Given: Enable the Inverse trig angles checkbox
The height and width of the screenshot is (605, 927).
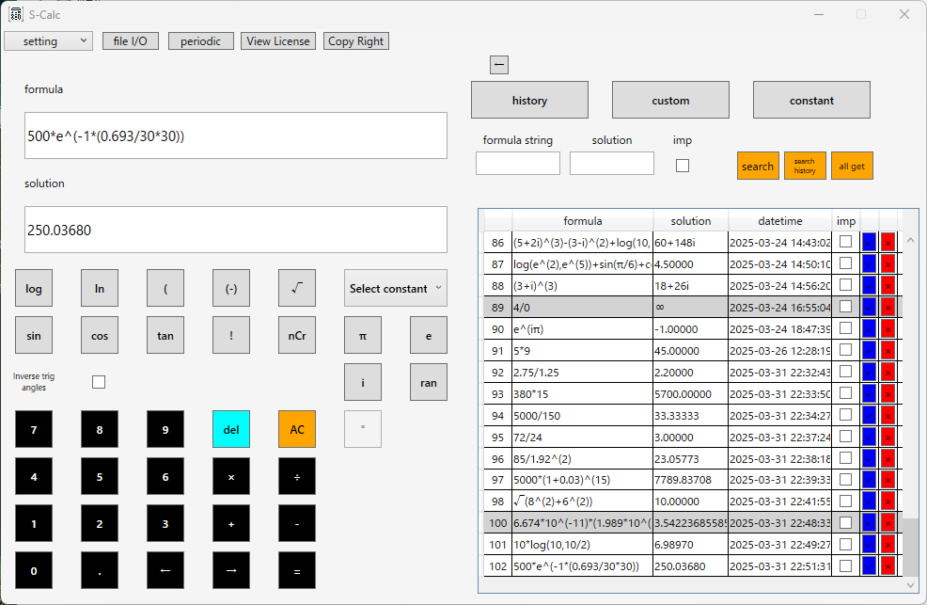Looking at the screenshot, I should (99, 382).
